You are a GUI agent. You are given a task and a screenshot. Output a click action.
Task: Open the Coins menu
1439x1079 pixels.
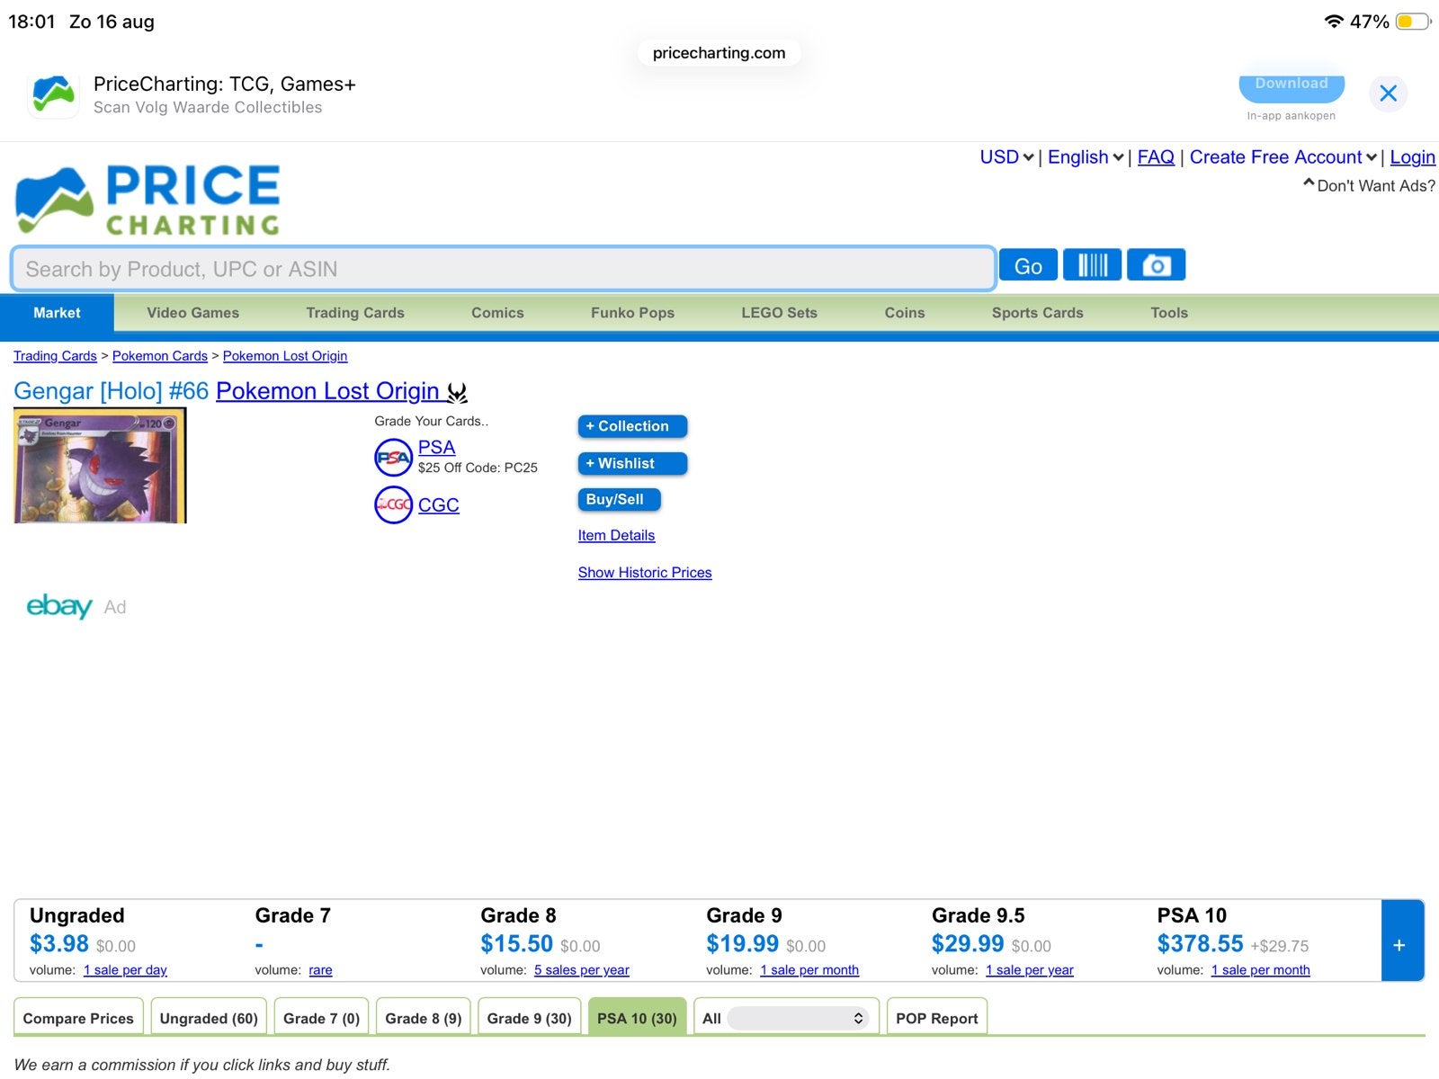pos(905,313)
